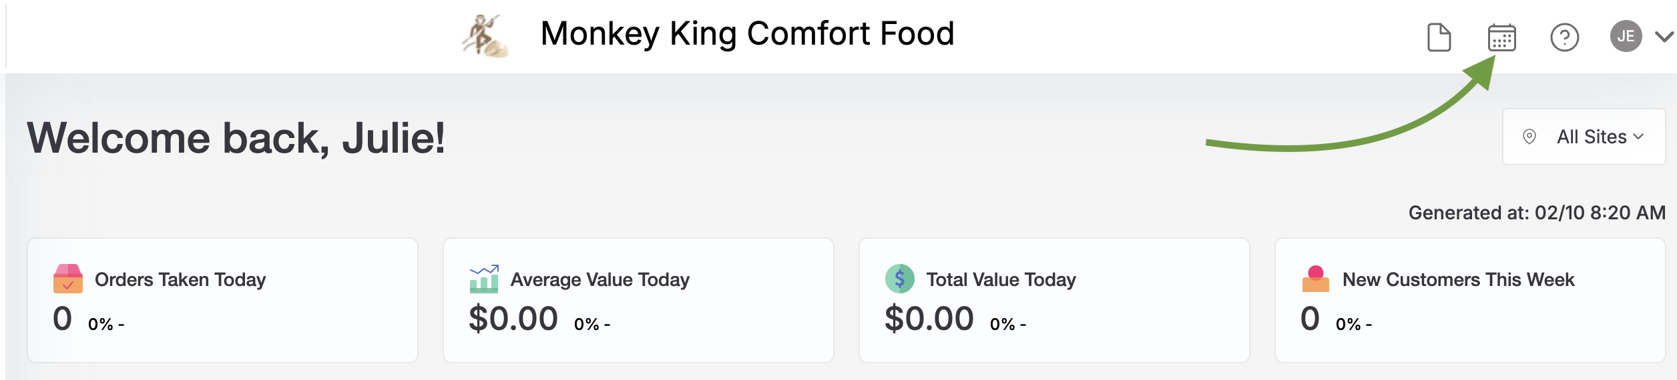Open the New Customers This Week card
This screenshot has width=1677, height=380.
click(x=1470, y=300)
